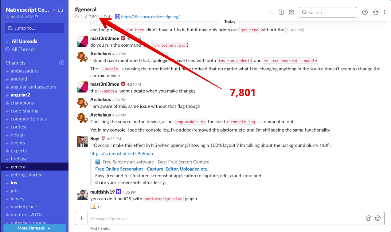
Task: Open the getting-started channel
Action: (x=26, y=175)
